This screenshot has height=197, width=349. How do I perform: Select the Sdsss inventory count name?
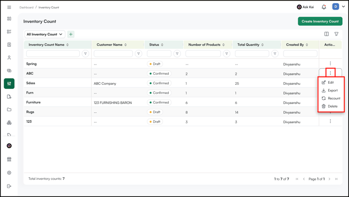[31, 83]
